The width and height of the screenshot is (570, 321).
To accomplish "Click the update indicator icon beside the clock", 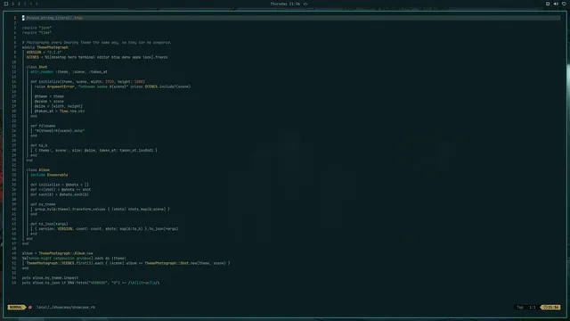I will pyautogui.click(x=305, y=4).
